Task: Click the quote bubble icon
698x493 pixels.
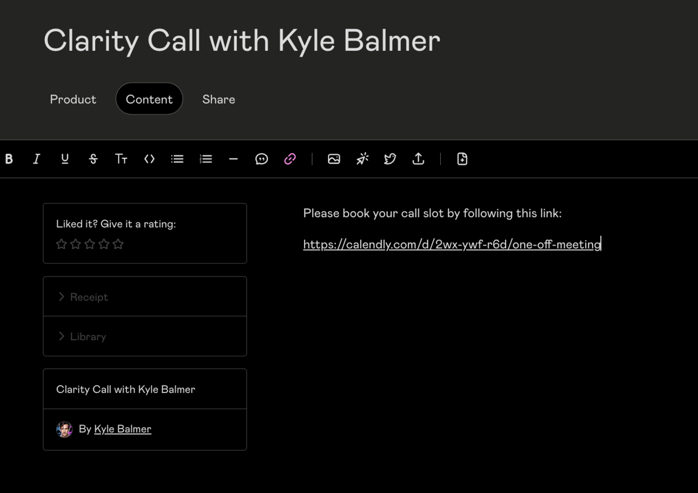Action: [261, 159]
